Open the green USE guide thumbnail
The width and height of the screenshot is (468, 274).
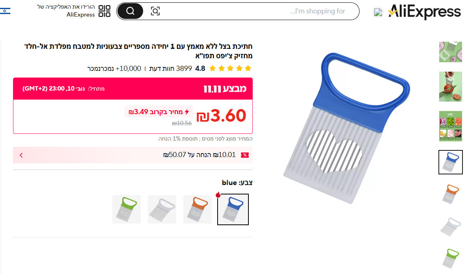451,126
